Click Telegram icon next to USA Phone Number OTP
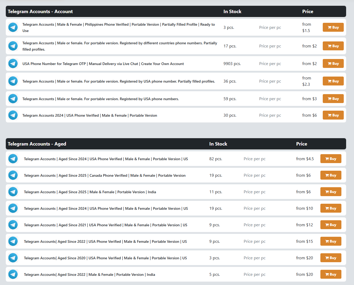The height and width of the screenshot is (285, 354). pyautogui.click(x=13, y=63)
